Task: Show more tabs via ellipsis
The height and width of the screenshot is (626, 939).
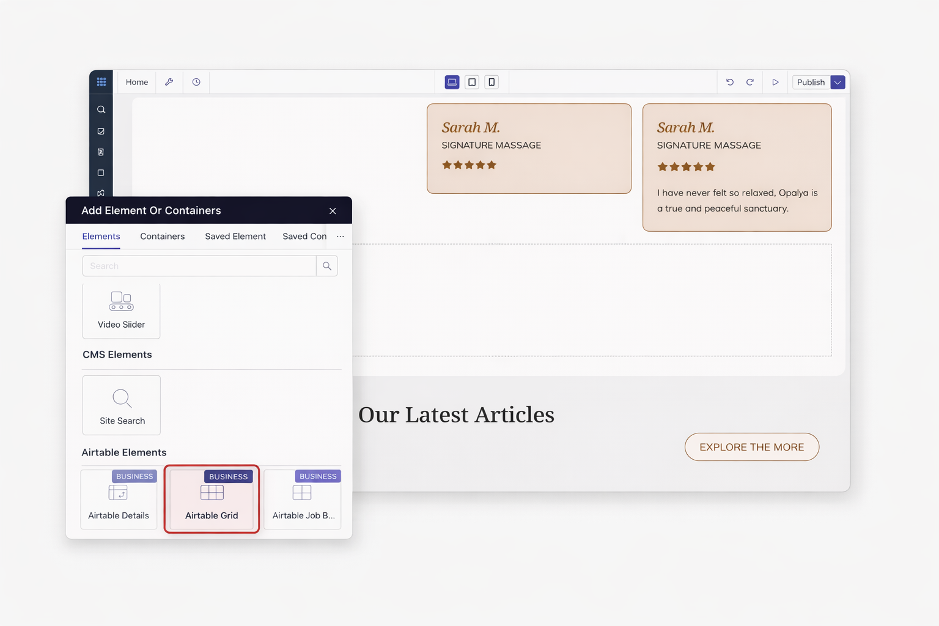Action: coord(341,237)
